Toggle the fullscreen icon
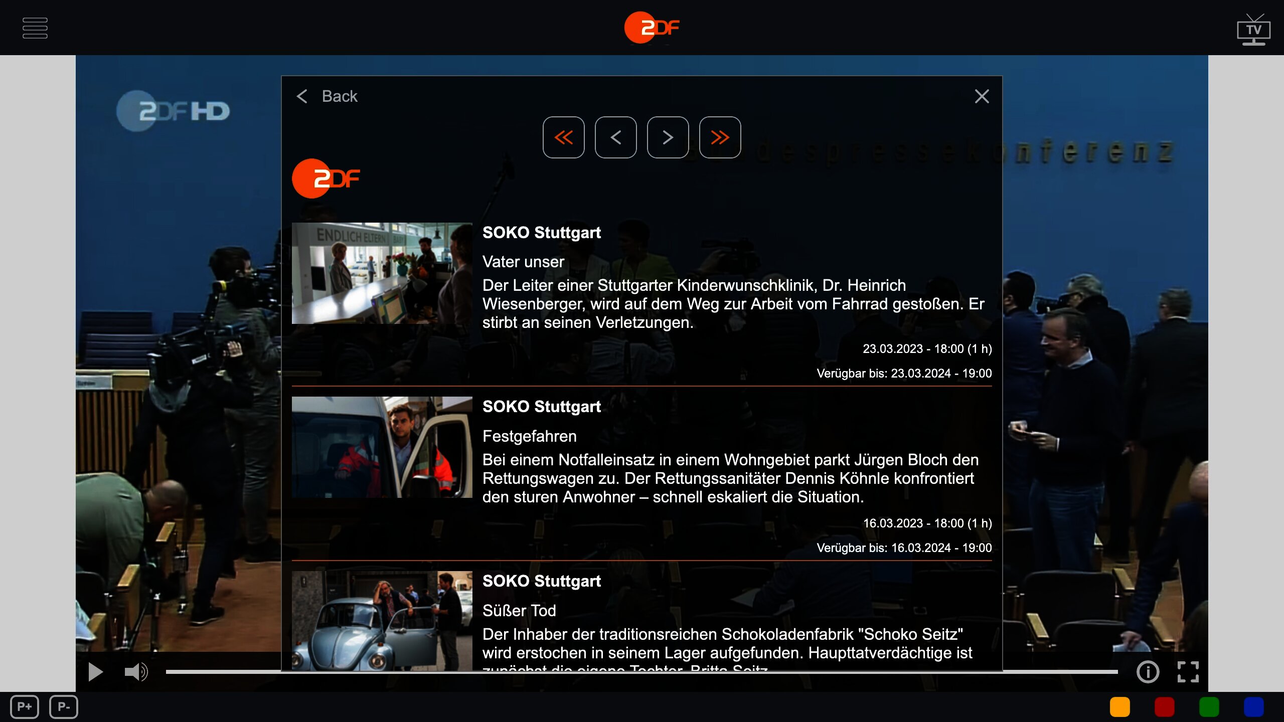1284x722 pixels. (1188, 672)
